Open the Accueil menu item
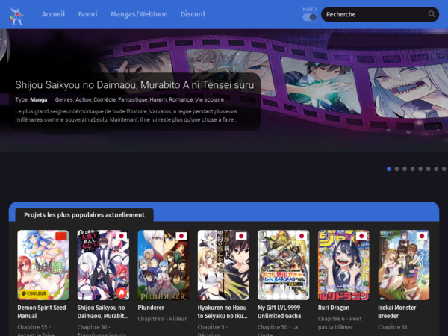The height and width of the screenshot is (336, 448). (54, 14)
